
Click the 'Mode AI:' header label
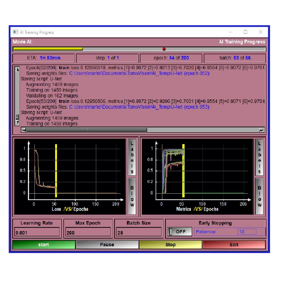[23, 42]
